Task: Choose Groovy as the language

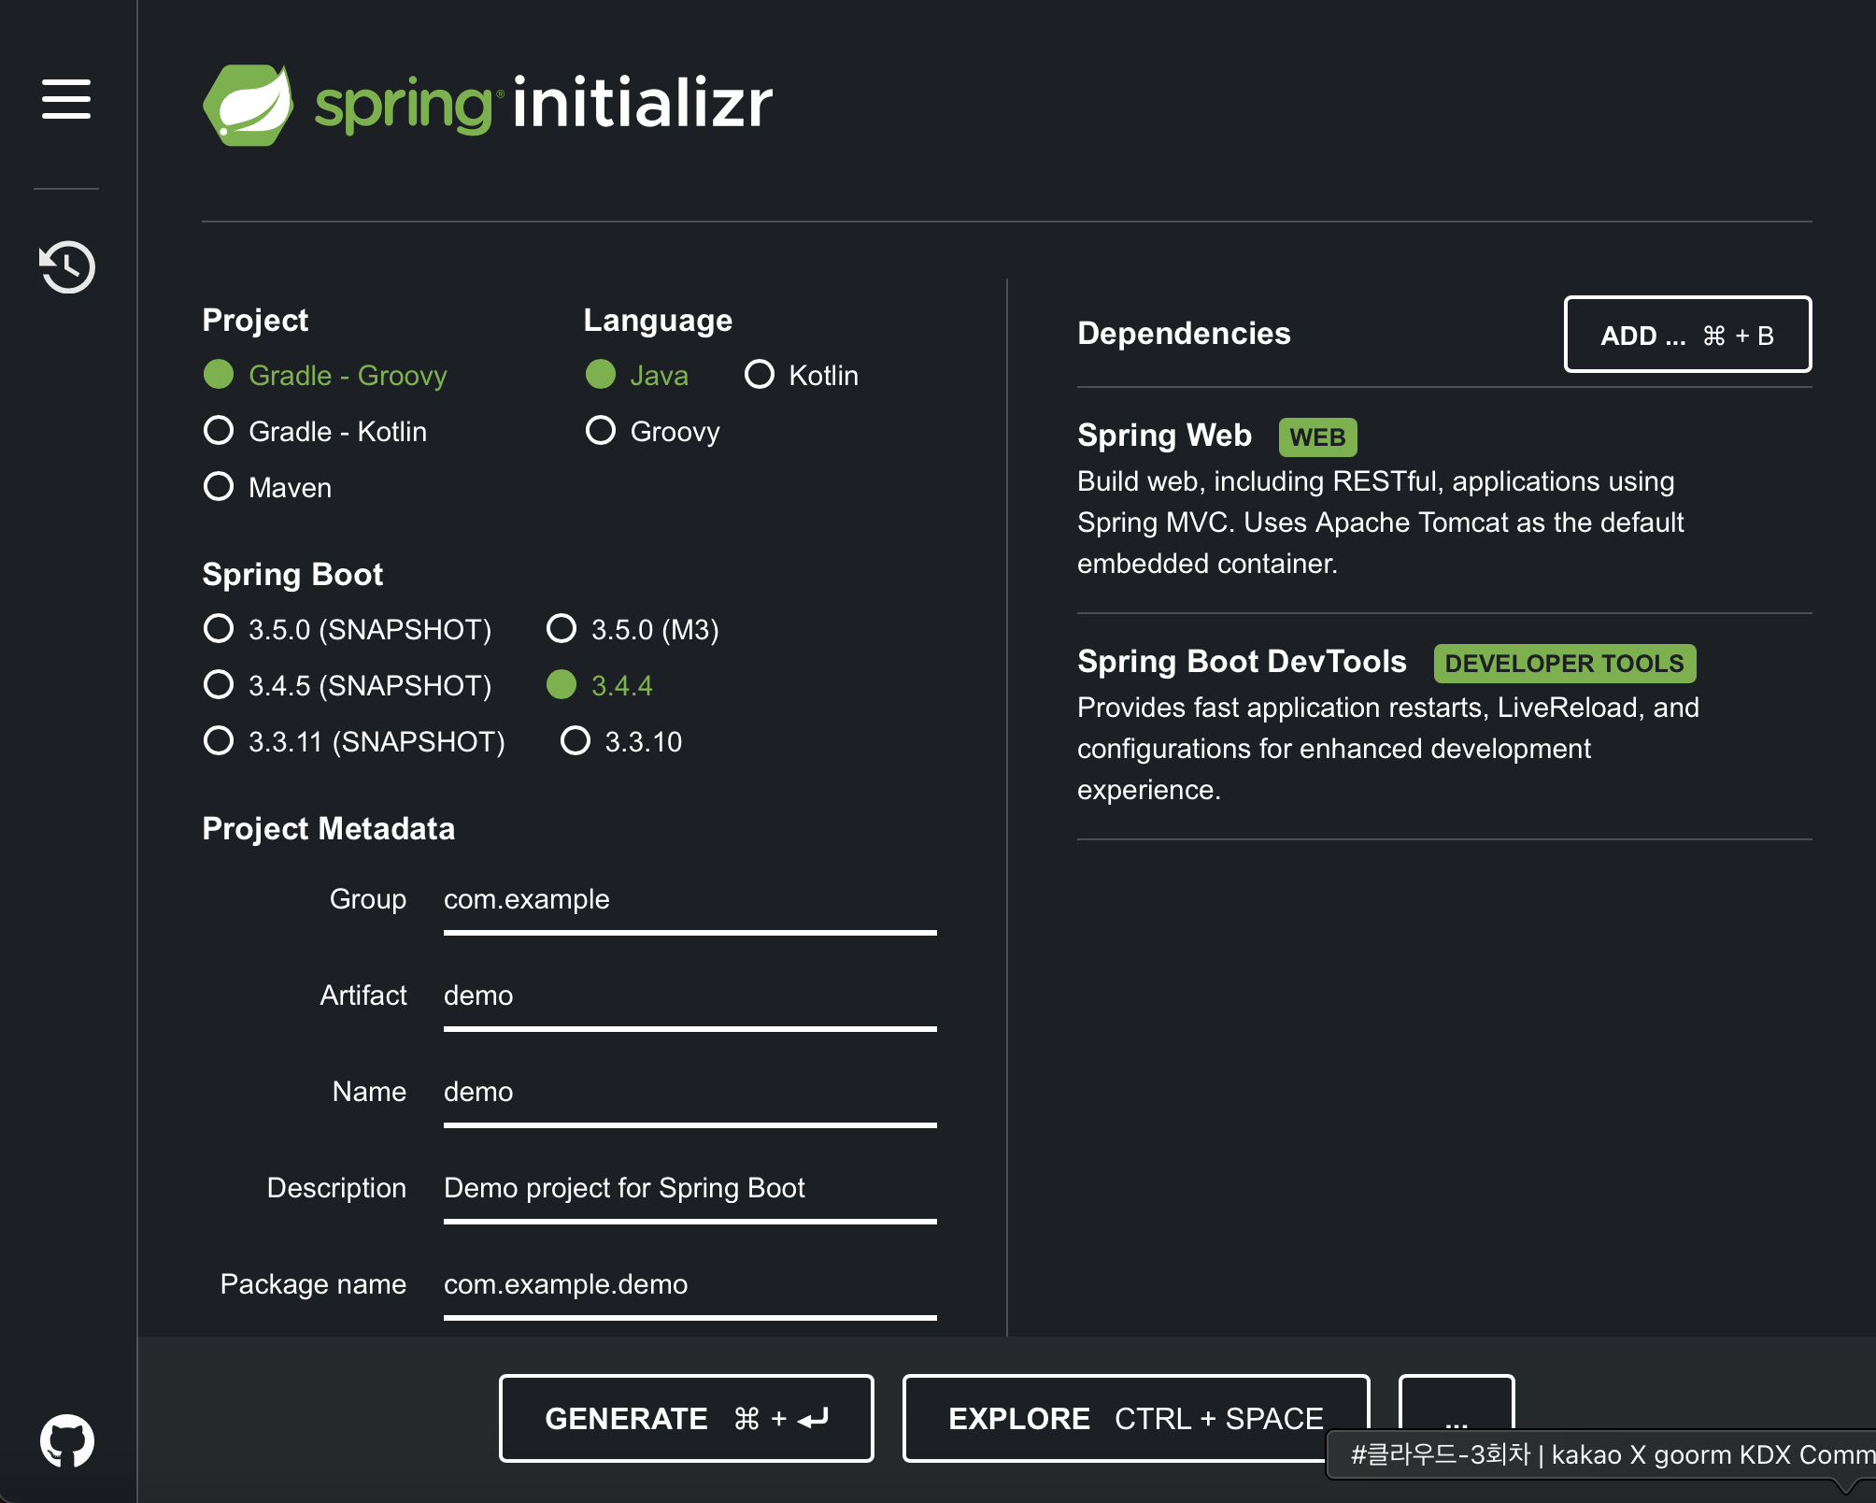Action: [x=653, y=431]
